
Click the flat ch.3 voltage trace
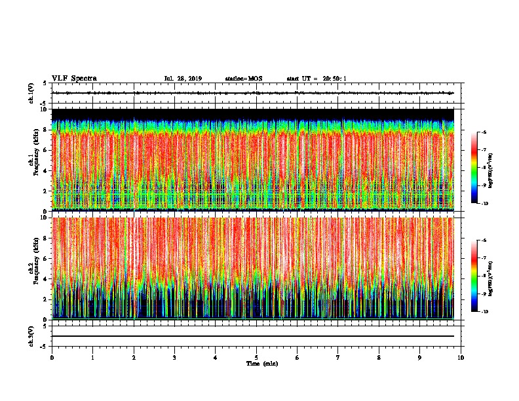(253, 336)
